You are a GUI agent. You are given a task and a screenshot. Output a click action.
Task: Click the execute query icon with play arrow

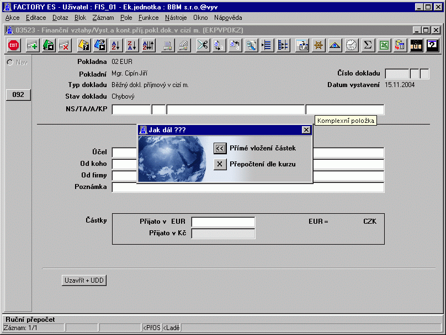(x=100, y=45)
